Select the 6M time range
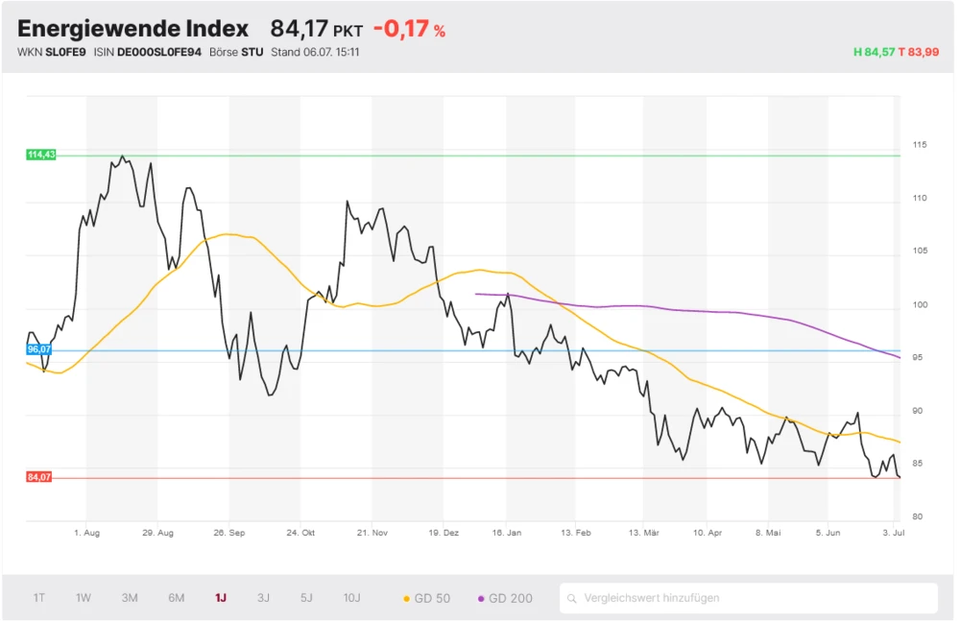This screenshot has width=960, height=622. pos(177,598)
